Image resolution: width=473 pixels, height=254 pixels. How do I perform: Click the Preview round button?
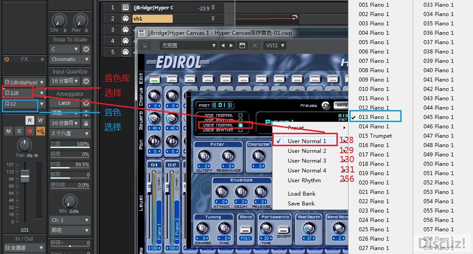pos(325,106)
